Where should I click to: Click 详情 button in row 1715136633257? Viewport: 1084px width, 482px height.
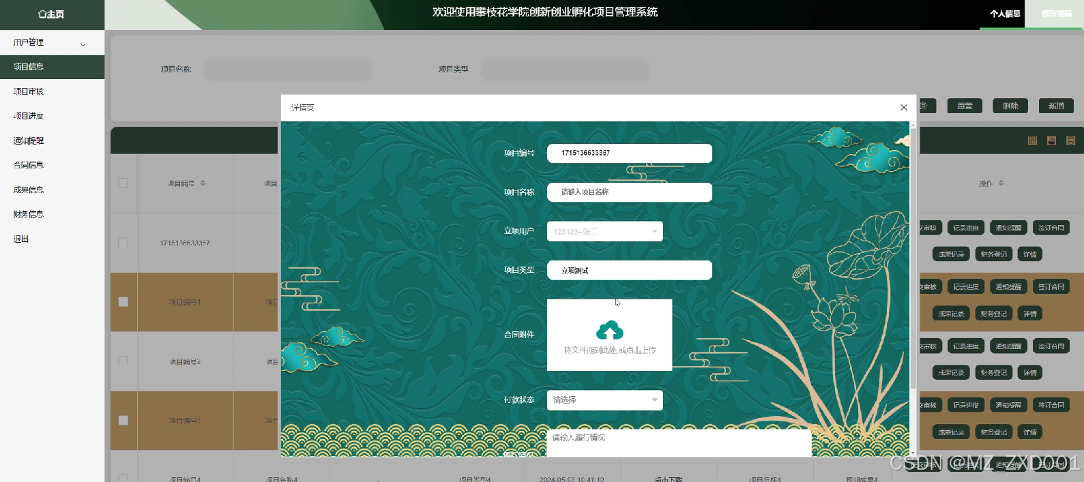[1029, 254]
